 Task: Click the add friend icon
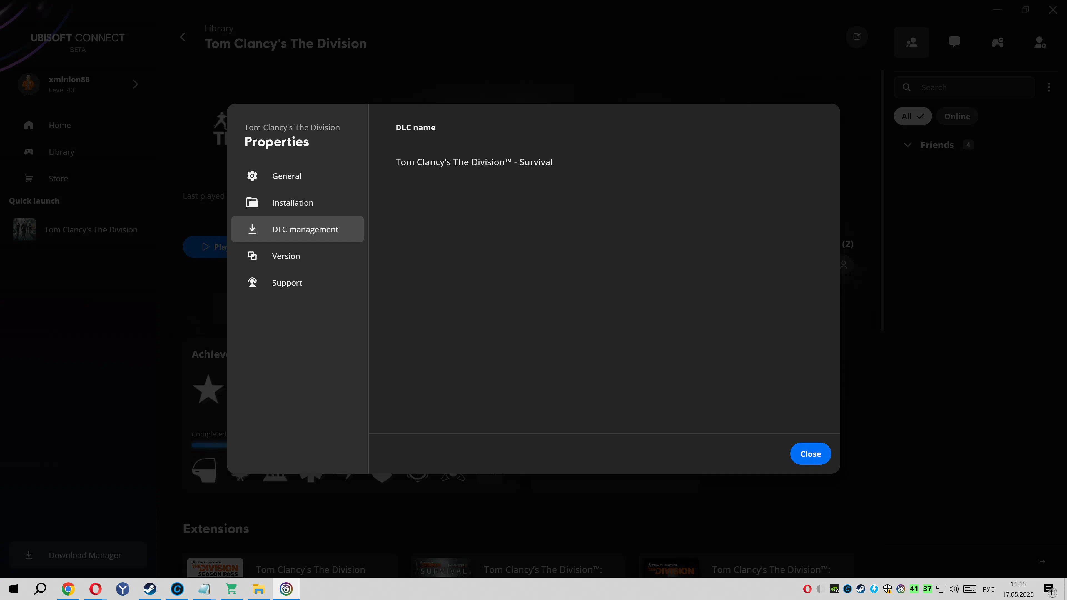click(x=1040, y=42)
